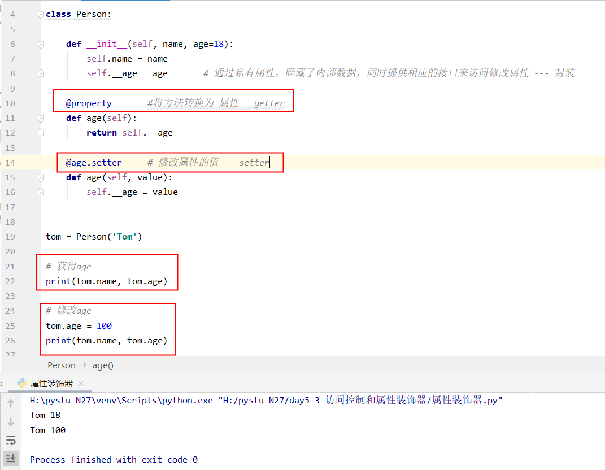Image resolution: width=605 pixels, height=470 pixels.
Task: Open the age() breadcrumb
Action: click(x=103, y=365)
